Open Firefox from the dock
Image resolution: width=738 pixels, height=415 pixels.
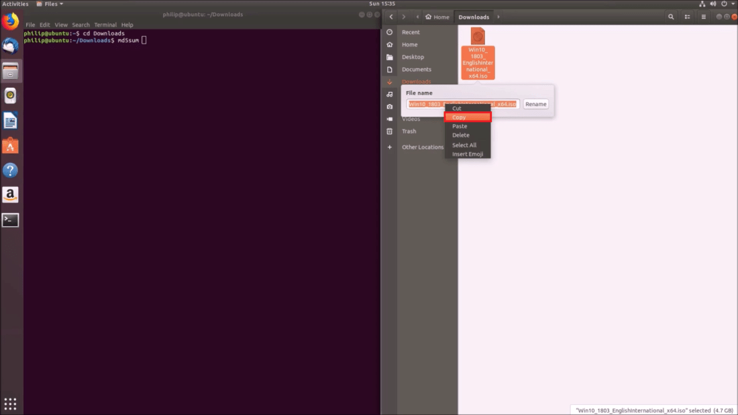pos(10,21)
